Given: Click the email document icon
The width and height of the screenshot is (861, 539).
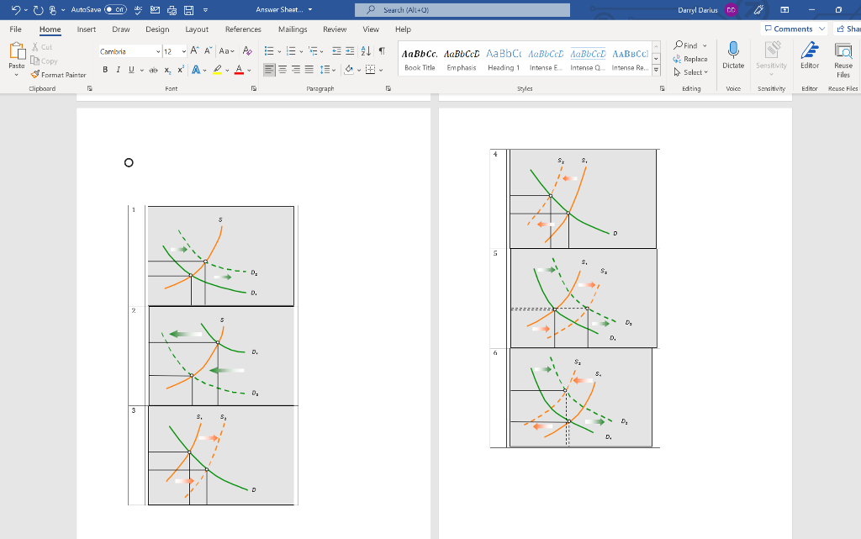Looking at the screenshot, I should (155, 10).
